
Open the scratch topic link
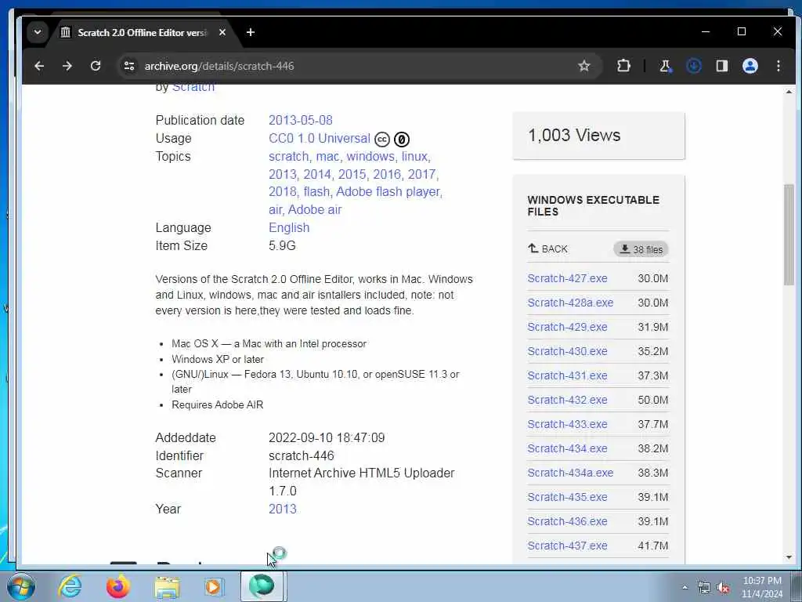coord(288,156)
